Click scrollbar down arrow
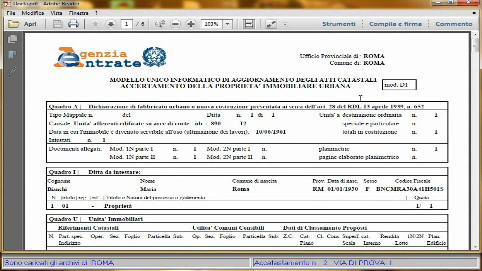Image resolution: width=482 pixels, height=271 pixels. pyautogui.click(x=475, y=247)
